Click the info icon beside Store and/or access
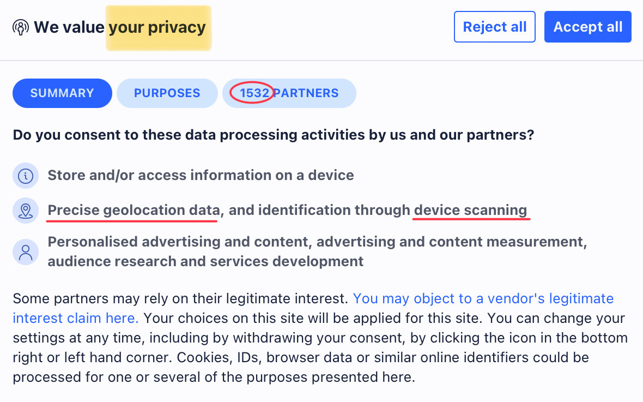The width and height of the screenshot is (643, 402). click(26, 176)
